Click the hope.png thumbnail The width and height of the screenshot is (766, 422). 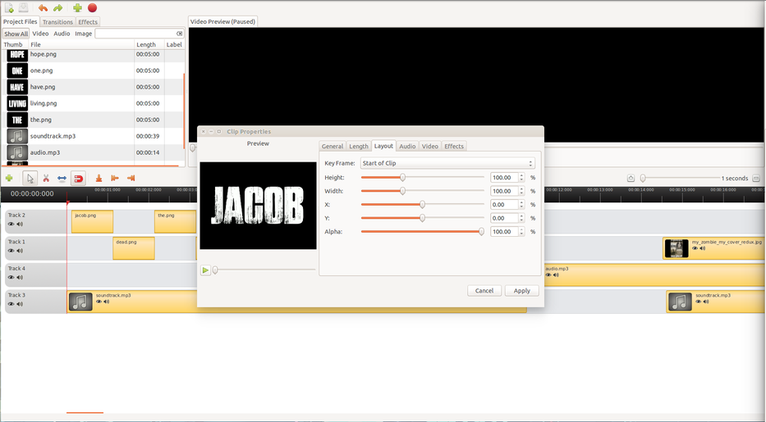point(17,55)
